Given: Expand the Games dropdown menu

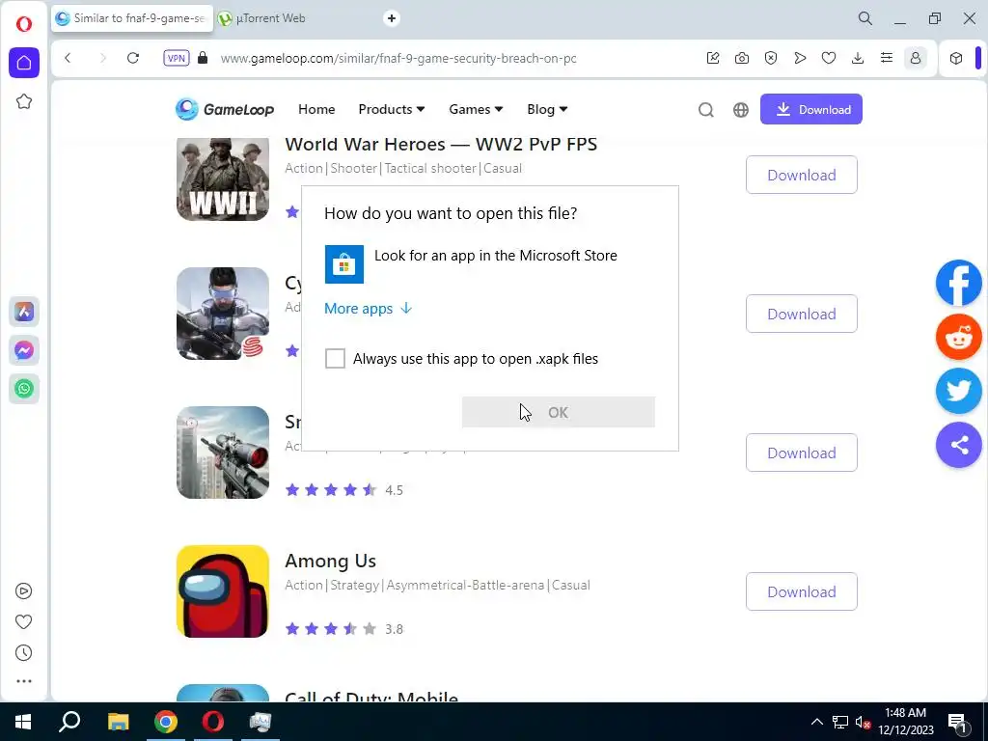Looking at the screenshot, I should (x=476, y=109).
